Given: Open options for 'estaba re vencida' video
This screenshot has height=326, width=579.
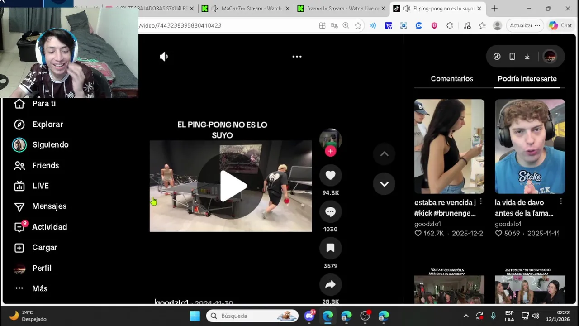Looking at the screenshot, I should pyautogui.click(x=480, y=201).
